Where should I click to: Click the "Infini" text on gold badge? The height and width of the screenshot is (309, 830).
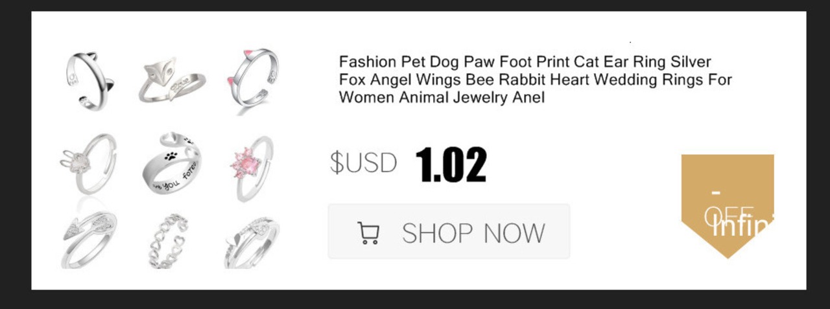(x=743, y=227)
